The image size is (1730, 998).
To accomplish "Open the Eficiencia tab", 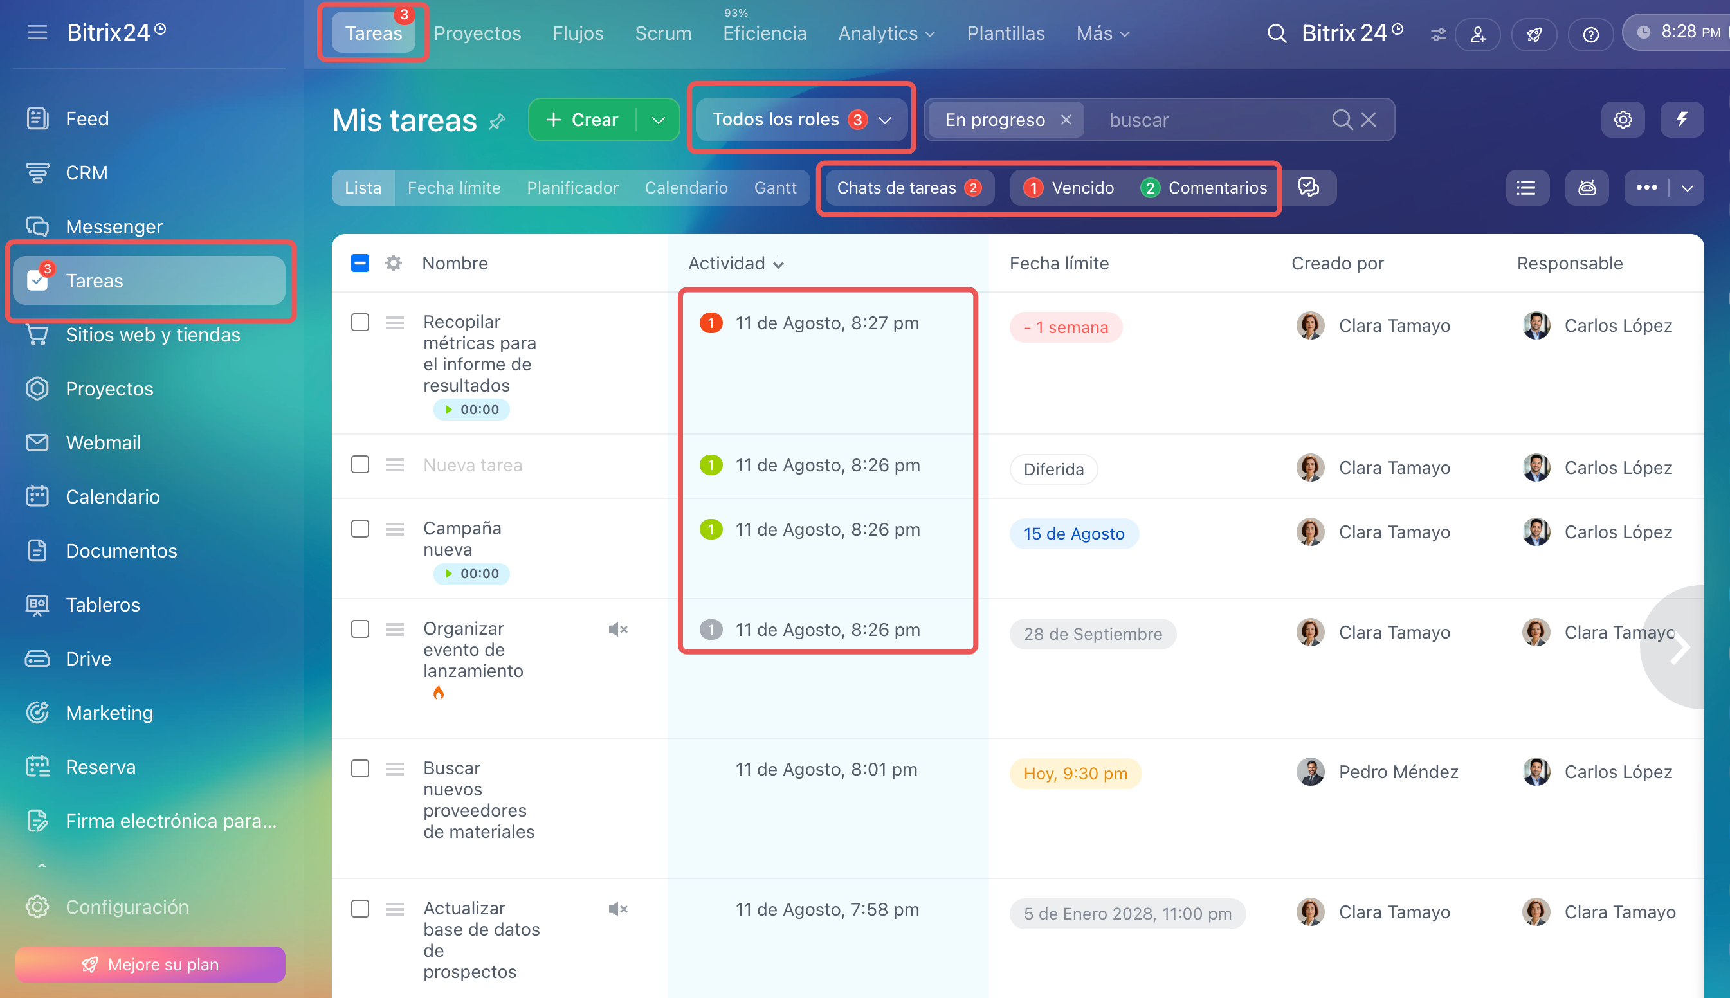I will 764,33.
